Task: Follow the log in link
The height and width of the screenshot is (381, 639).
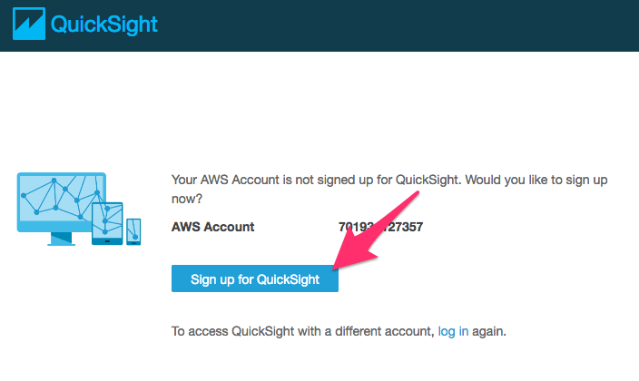Action: coord(453,332)
